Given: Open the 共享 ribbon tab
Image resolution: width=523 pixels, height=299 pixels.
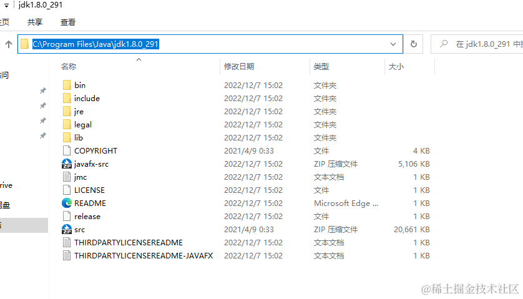Looking at the screenshot, I should coord(35,22).
